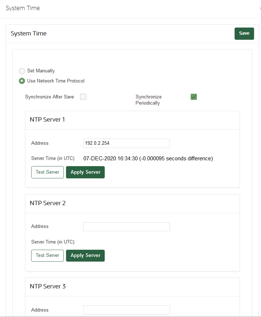Apply Server for NTP Server 2
The height and width of the screenshot is (317, 261).
pyautogui.click(x=86, y=255)
